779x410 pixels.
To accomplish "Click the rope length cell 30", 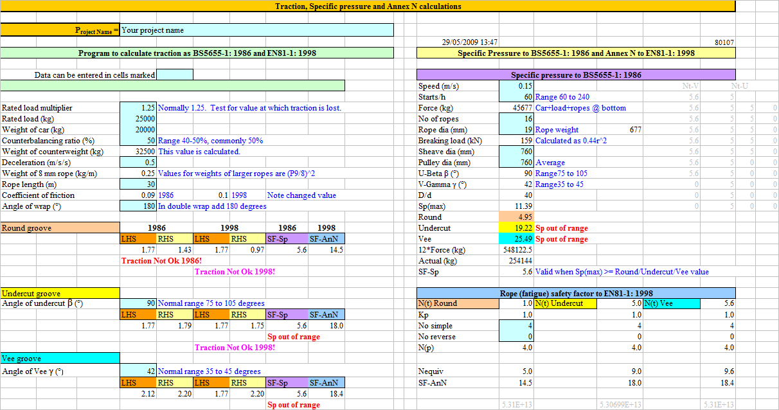I will [138, 184].
